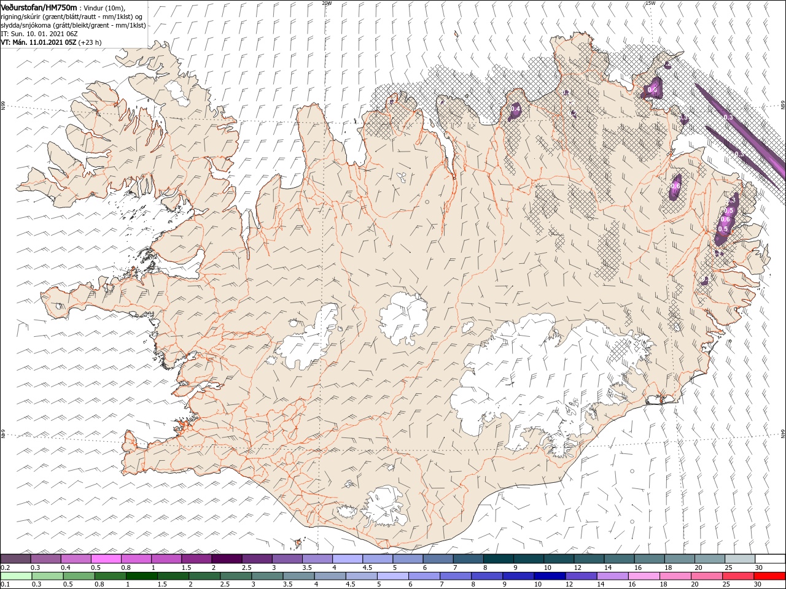Click the 0.4 label in the upper legend

coord(66,568)
